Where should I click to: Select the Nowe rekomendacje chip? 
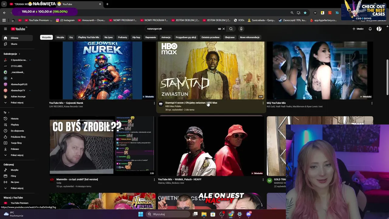click(x=250, y=37)
